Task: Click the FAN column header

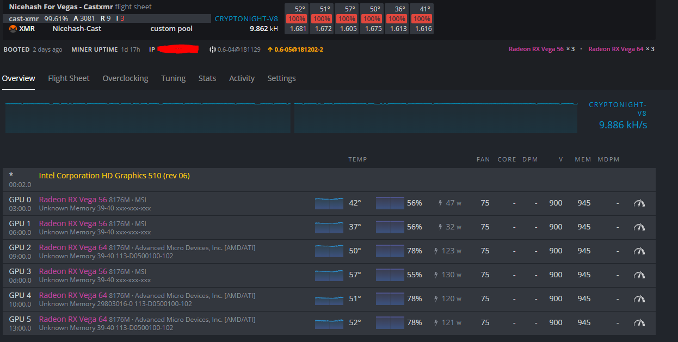Action: pyautogui.click(x=483, y=159)
